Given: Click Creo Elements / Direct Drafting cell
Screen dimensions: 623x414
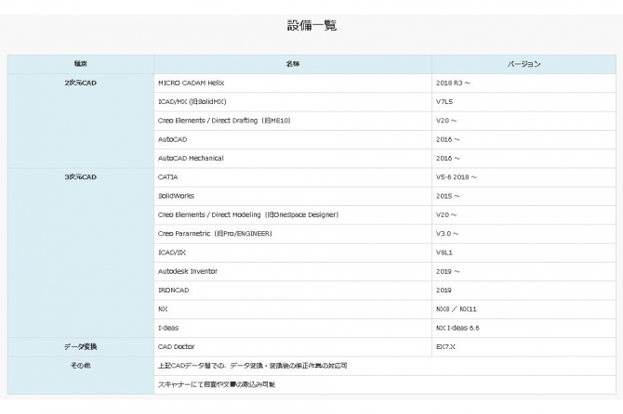Looking at the screenshot, I should pyautogui.click(x=293, y=121).
